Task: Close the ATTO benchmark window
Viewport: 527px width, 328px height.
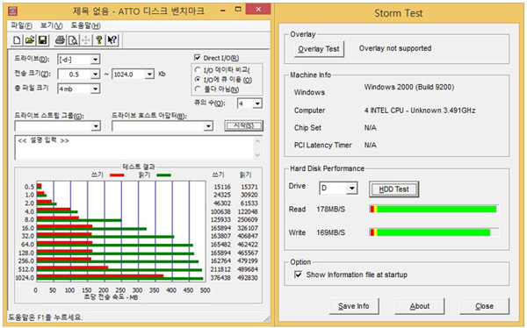Action: click(257, 10)
